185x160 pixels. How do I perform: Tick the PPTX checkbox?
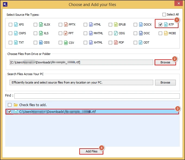click(x=60, y=24)
